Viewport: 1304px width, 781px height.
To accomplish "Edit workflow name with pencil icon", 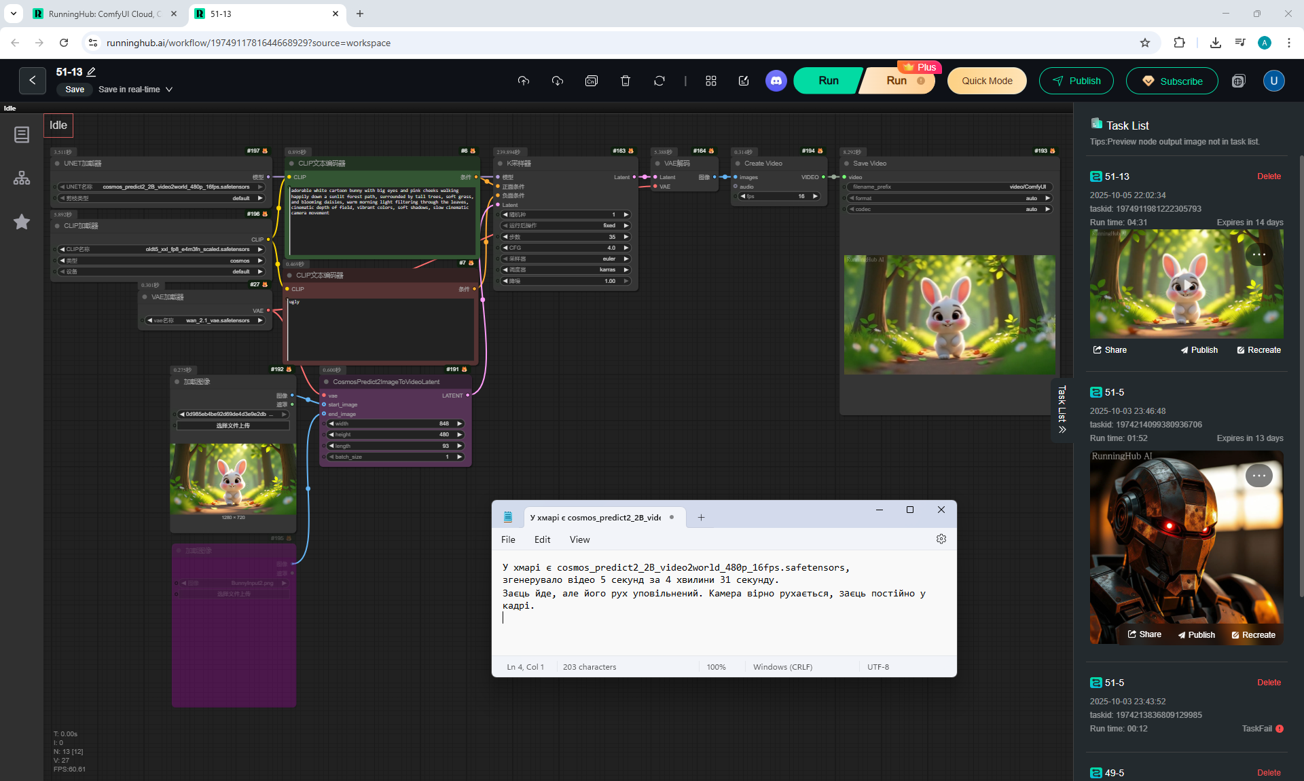I will [x=92, y=72].
